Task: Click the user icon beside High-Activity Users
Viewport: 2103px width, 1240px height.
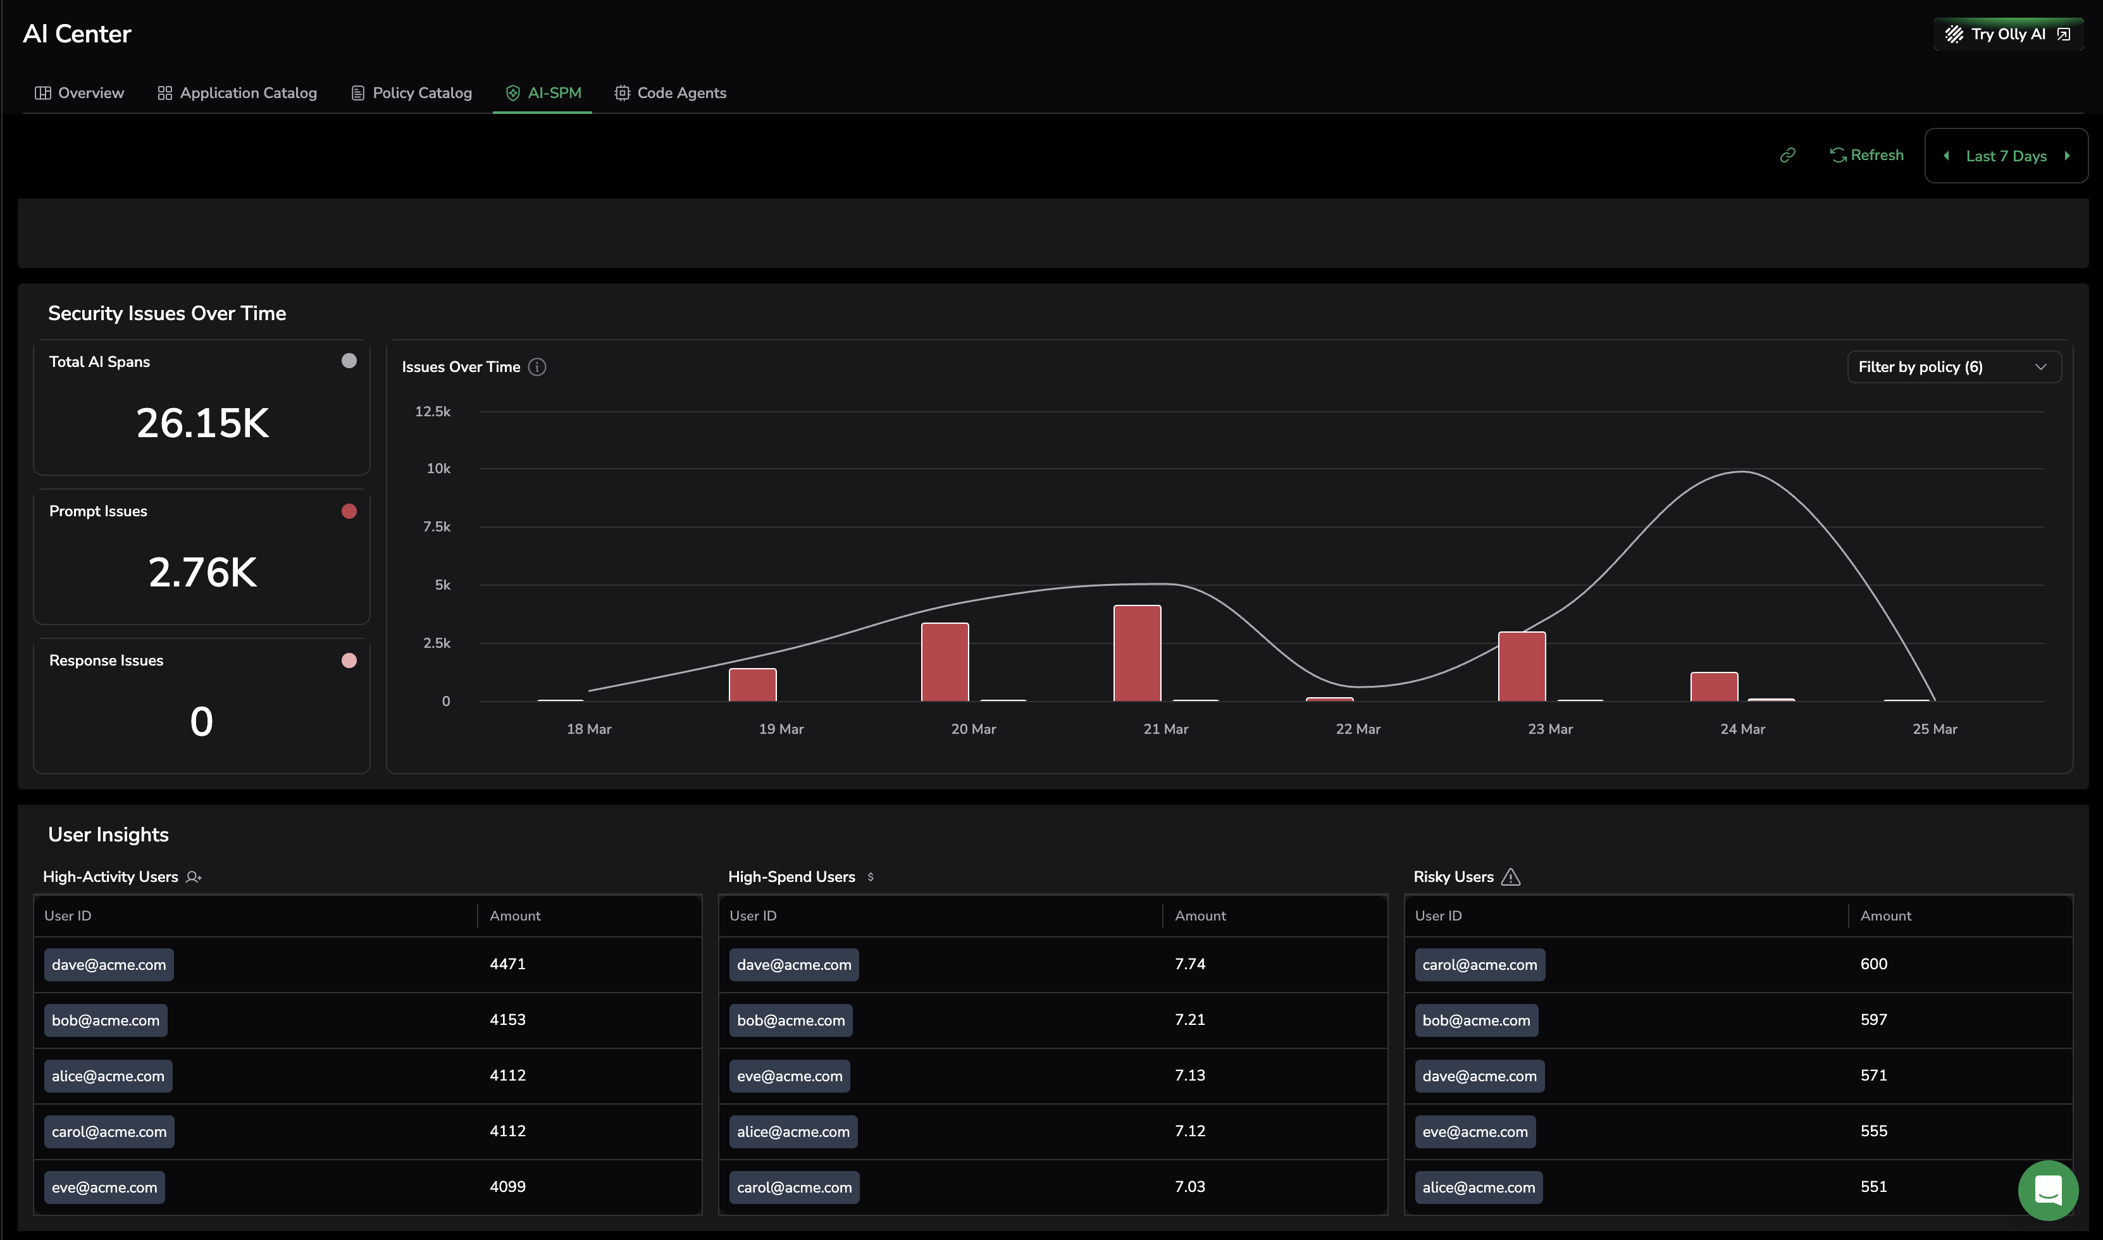Action: [194, 876]
